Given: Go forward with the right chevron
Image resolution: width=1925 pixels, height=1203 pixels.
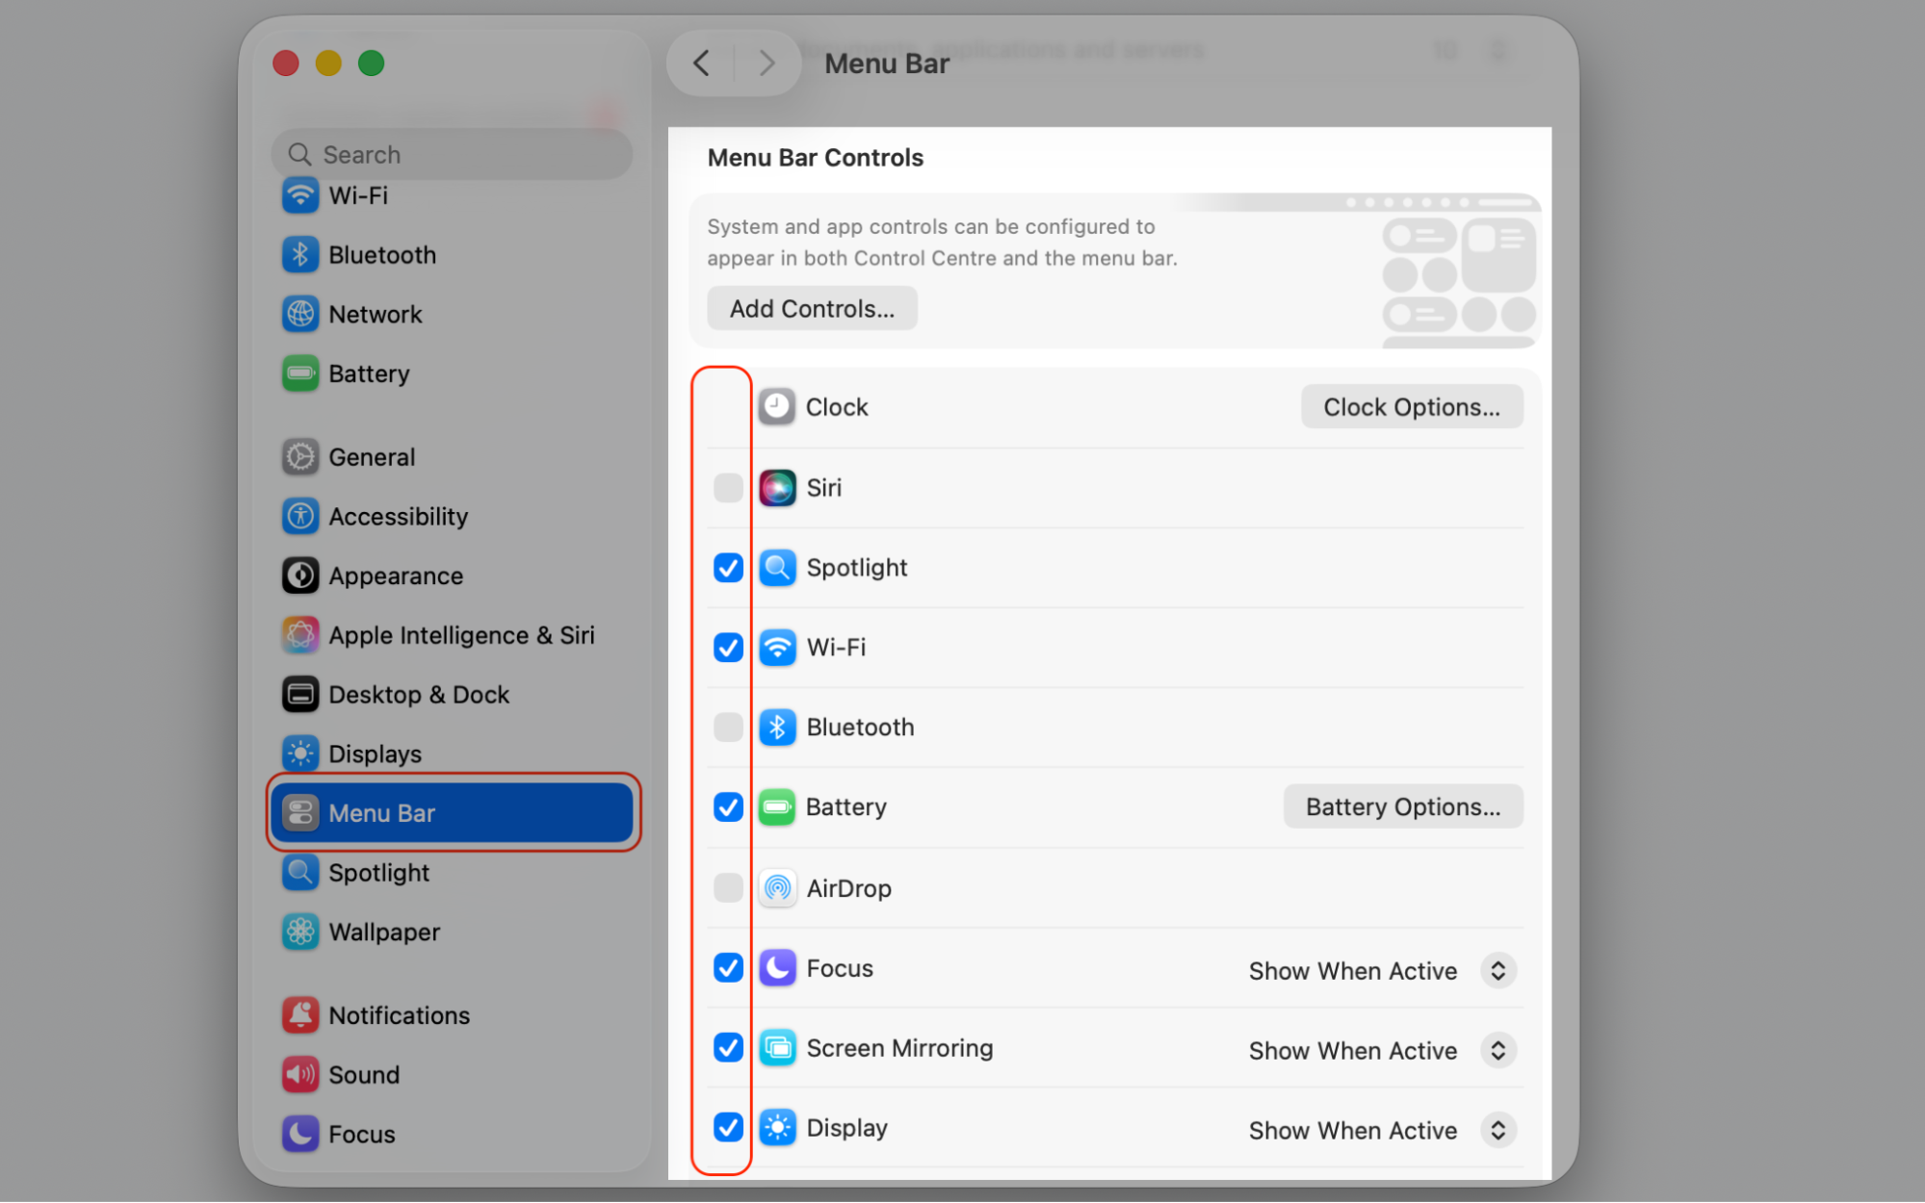Looking at the screenshot, I should (x=767, y=64).
